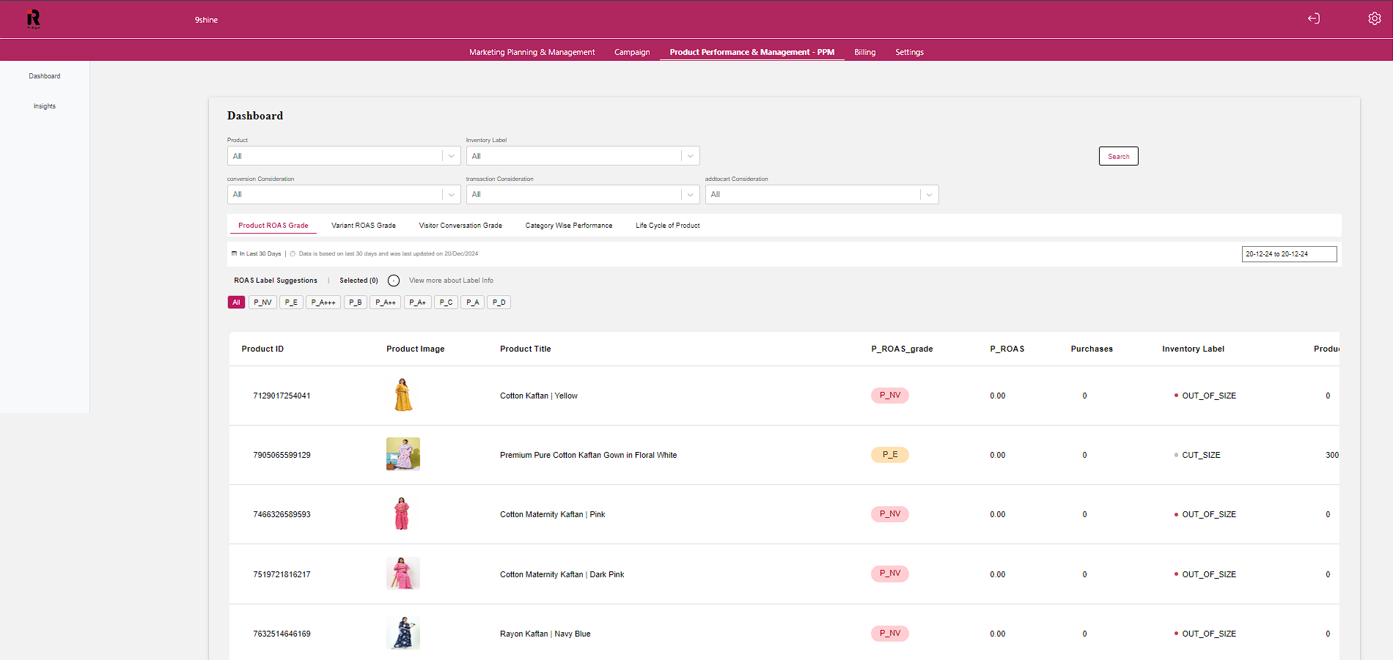This screenshot has width=1393, height=660.
Task: Click P_NV badge in Cotton Kaftan Yellow row
Action: click(x=890, y=395)
